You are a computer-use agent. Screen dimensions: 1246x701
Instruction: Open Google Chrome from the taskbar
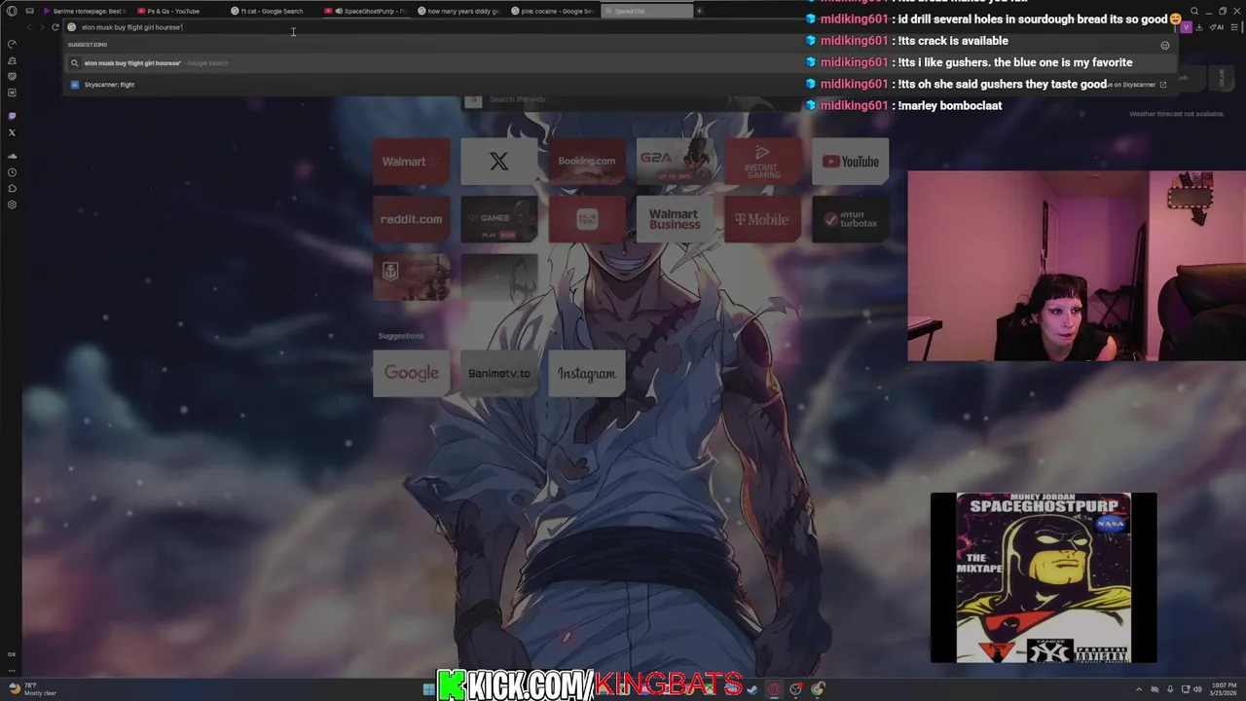point(818,689)
